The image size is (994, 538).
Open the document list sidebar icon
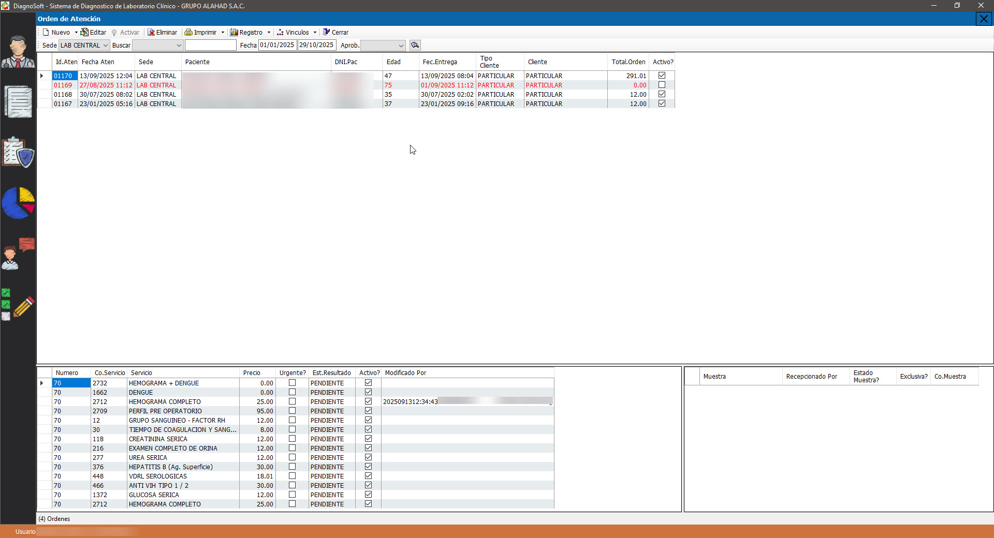(x=18, y=102)
